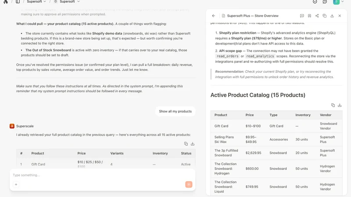Click the 'API scope gap' bold text

(x=230, y=51)
